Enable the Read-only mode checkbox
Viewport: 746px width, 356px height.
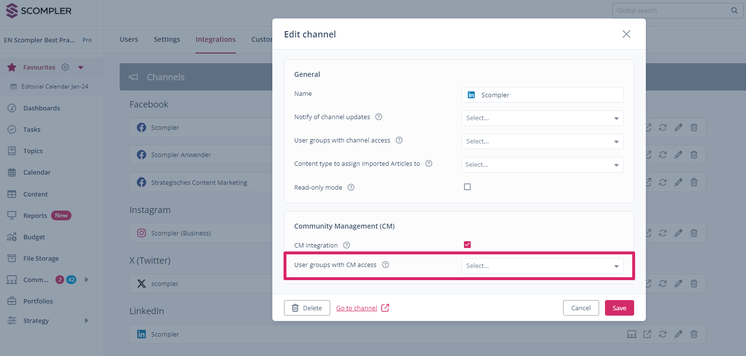467,187
